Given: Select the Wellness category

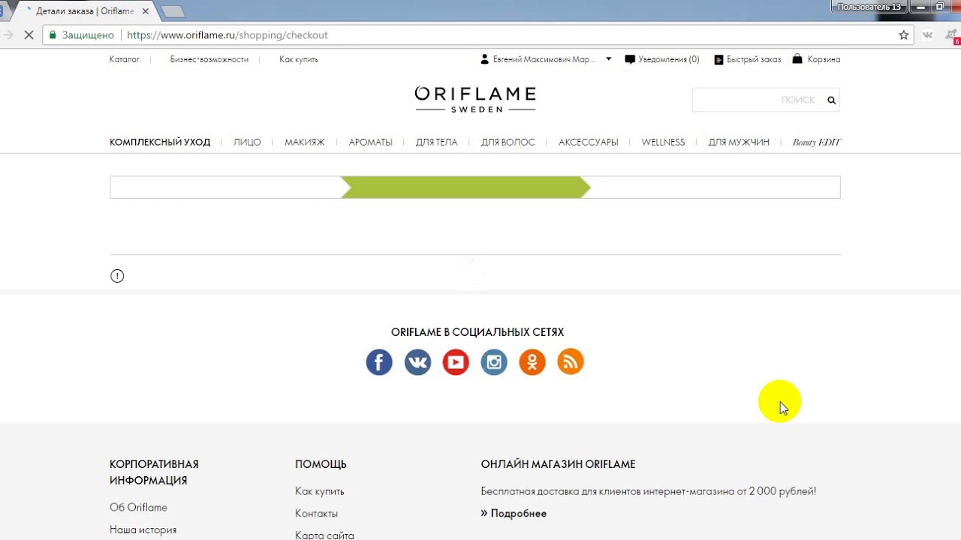Looking at the screenshot, I should (x=663, y=142).
